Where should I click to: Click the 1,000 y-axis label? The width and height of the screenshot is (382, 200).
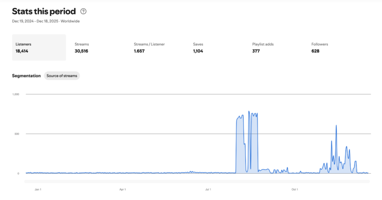coord(15,94)
